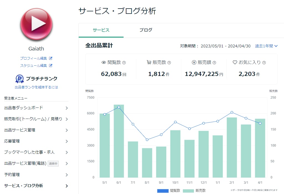Click the プラチナランク label
This screenshot has height=194, width=284.
coord(42,79)
